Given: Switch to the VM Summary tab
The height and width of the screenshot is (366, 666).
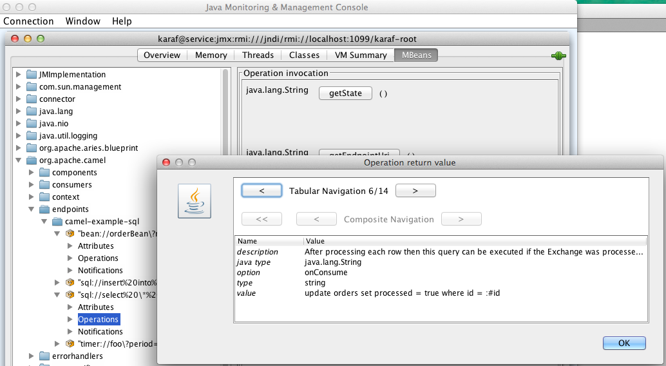Looking at the screenshot, I should (x=361, y=55).
